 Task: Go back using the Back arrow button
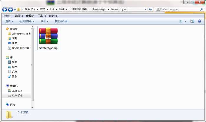tap(5, 9)
